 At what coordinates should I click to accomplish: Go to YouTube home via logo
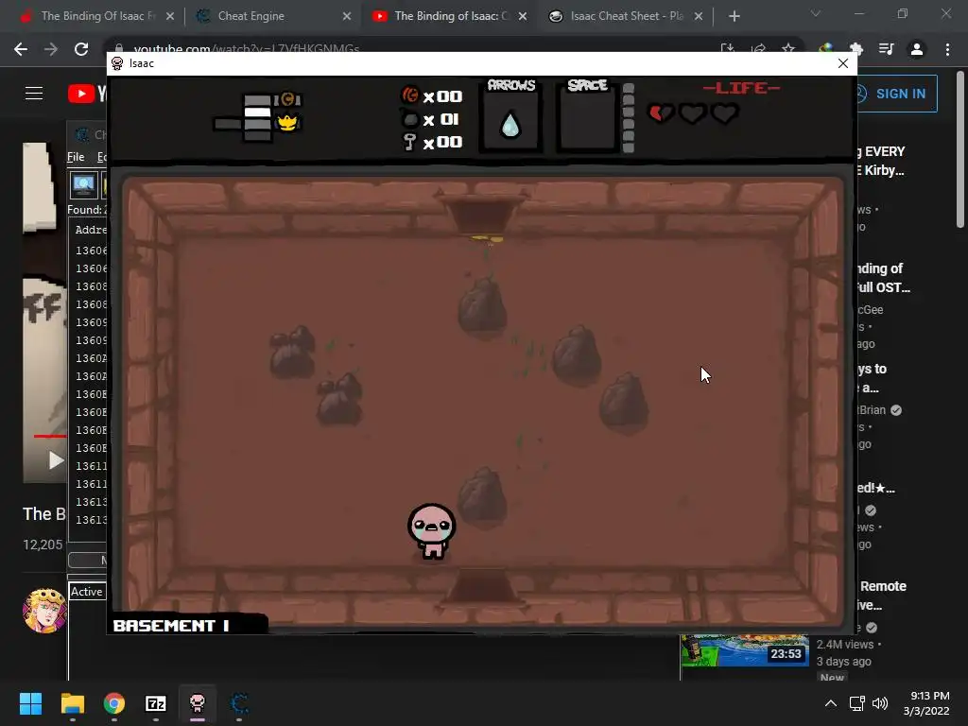coord(86,94)
